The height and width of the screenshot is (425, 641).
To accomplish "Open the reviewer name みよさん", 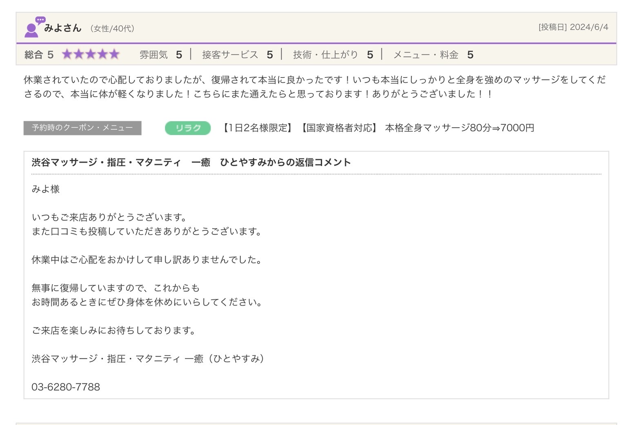I will (63, 28).
